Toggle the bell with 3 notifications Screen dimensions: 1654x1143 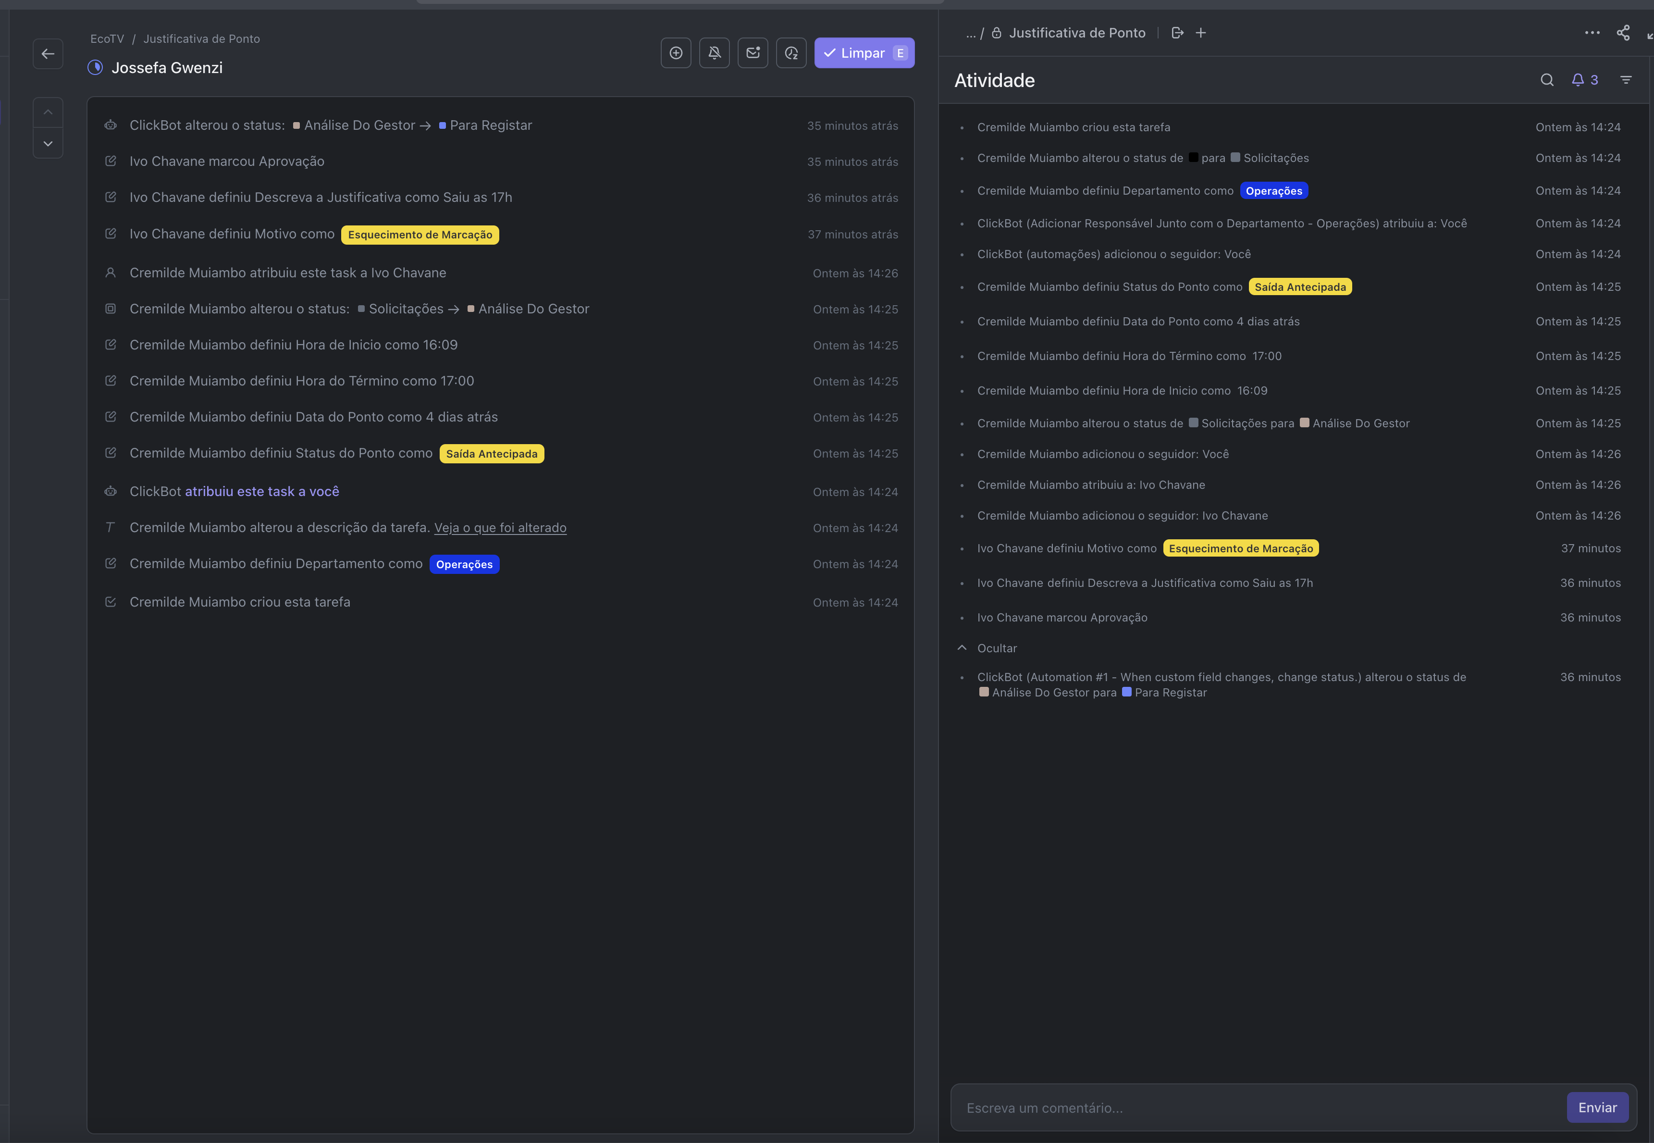coord(1584,80)
